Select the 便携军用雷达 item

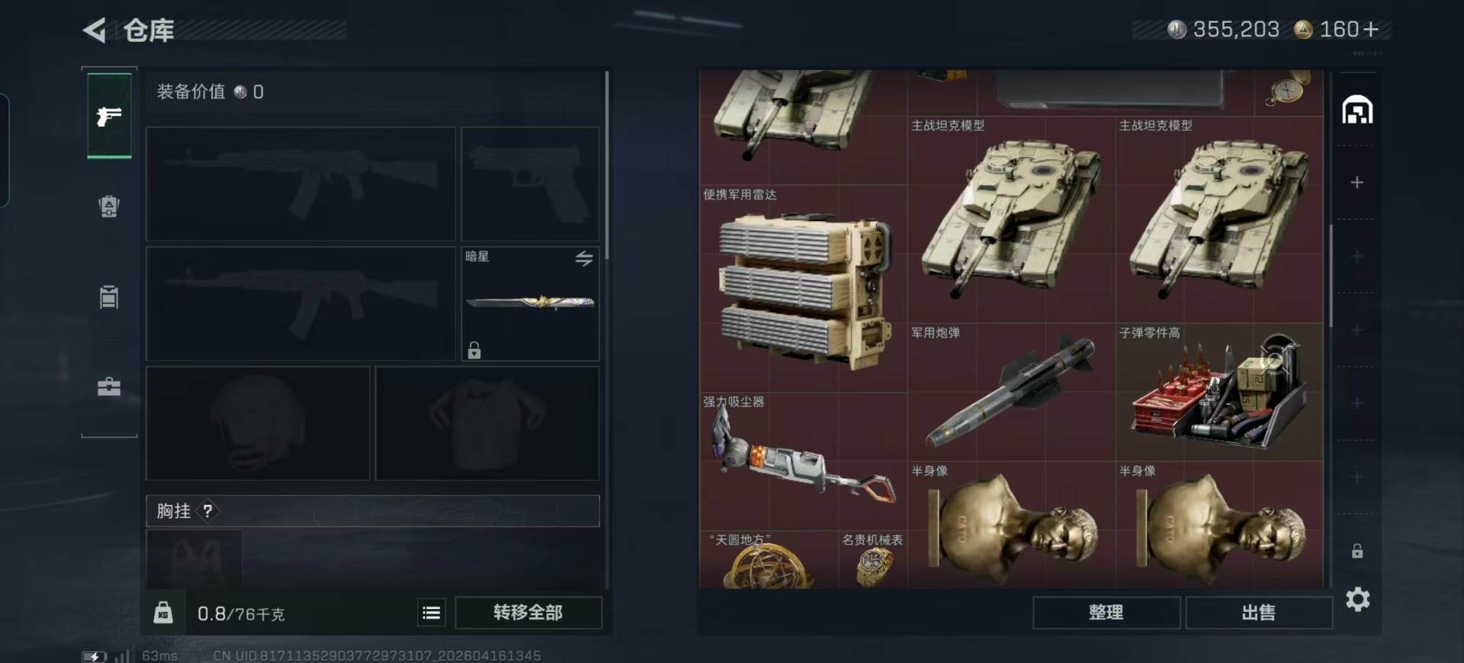coord(803,289)
